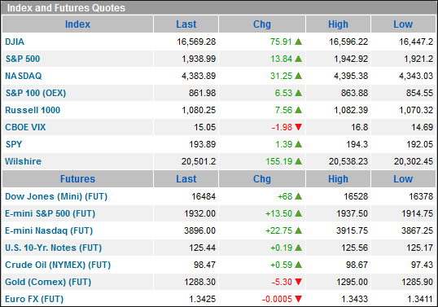
Task: Click the red down arrow for Euro FX
Action: pos(298,299)
